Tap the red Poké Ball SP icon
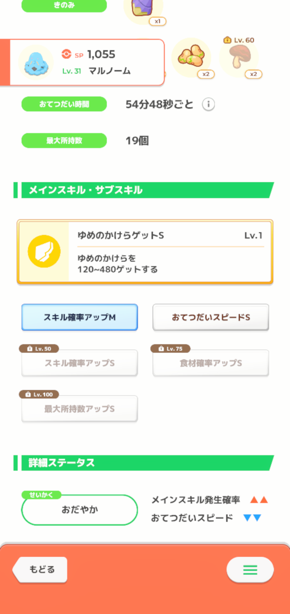Screen dimensions: 290x614 (x=66, y=54)
